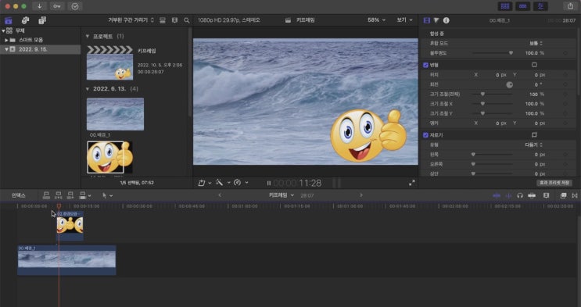Open the transform tool dropdown below viewer
The width and height of the screenshot is (581, 307).
[205, 183]
